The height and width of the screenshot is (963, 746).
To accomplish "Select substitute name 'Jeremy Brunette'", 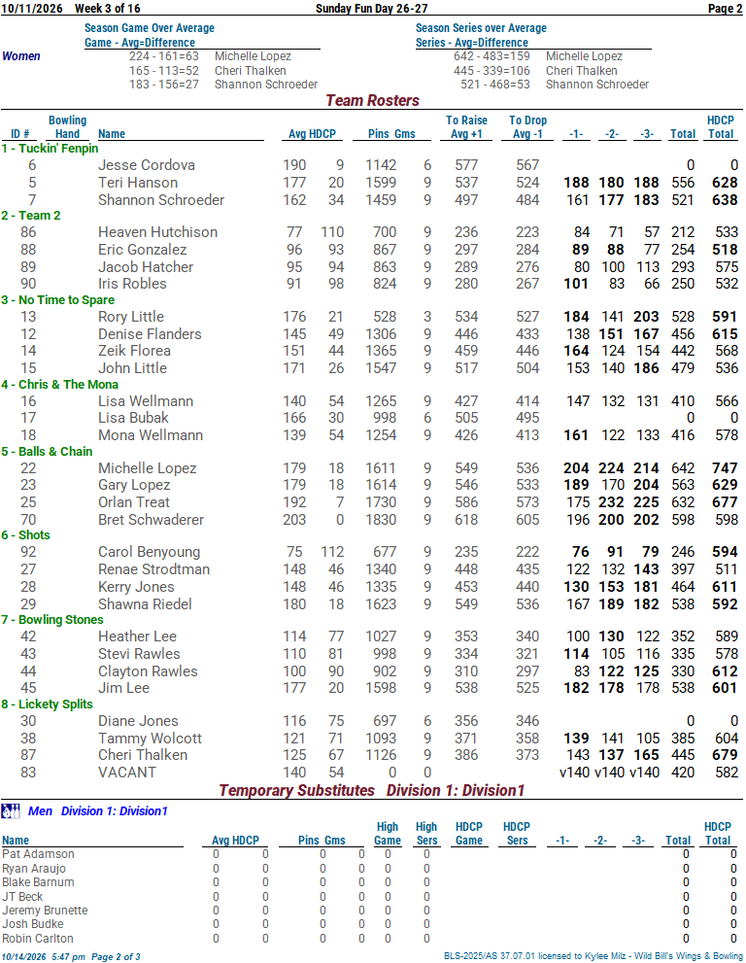I will [x=45, y=911].
